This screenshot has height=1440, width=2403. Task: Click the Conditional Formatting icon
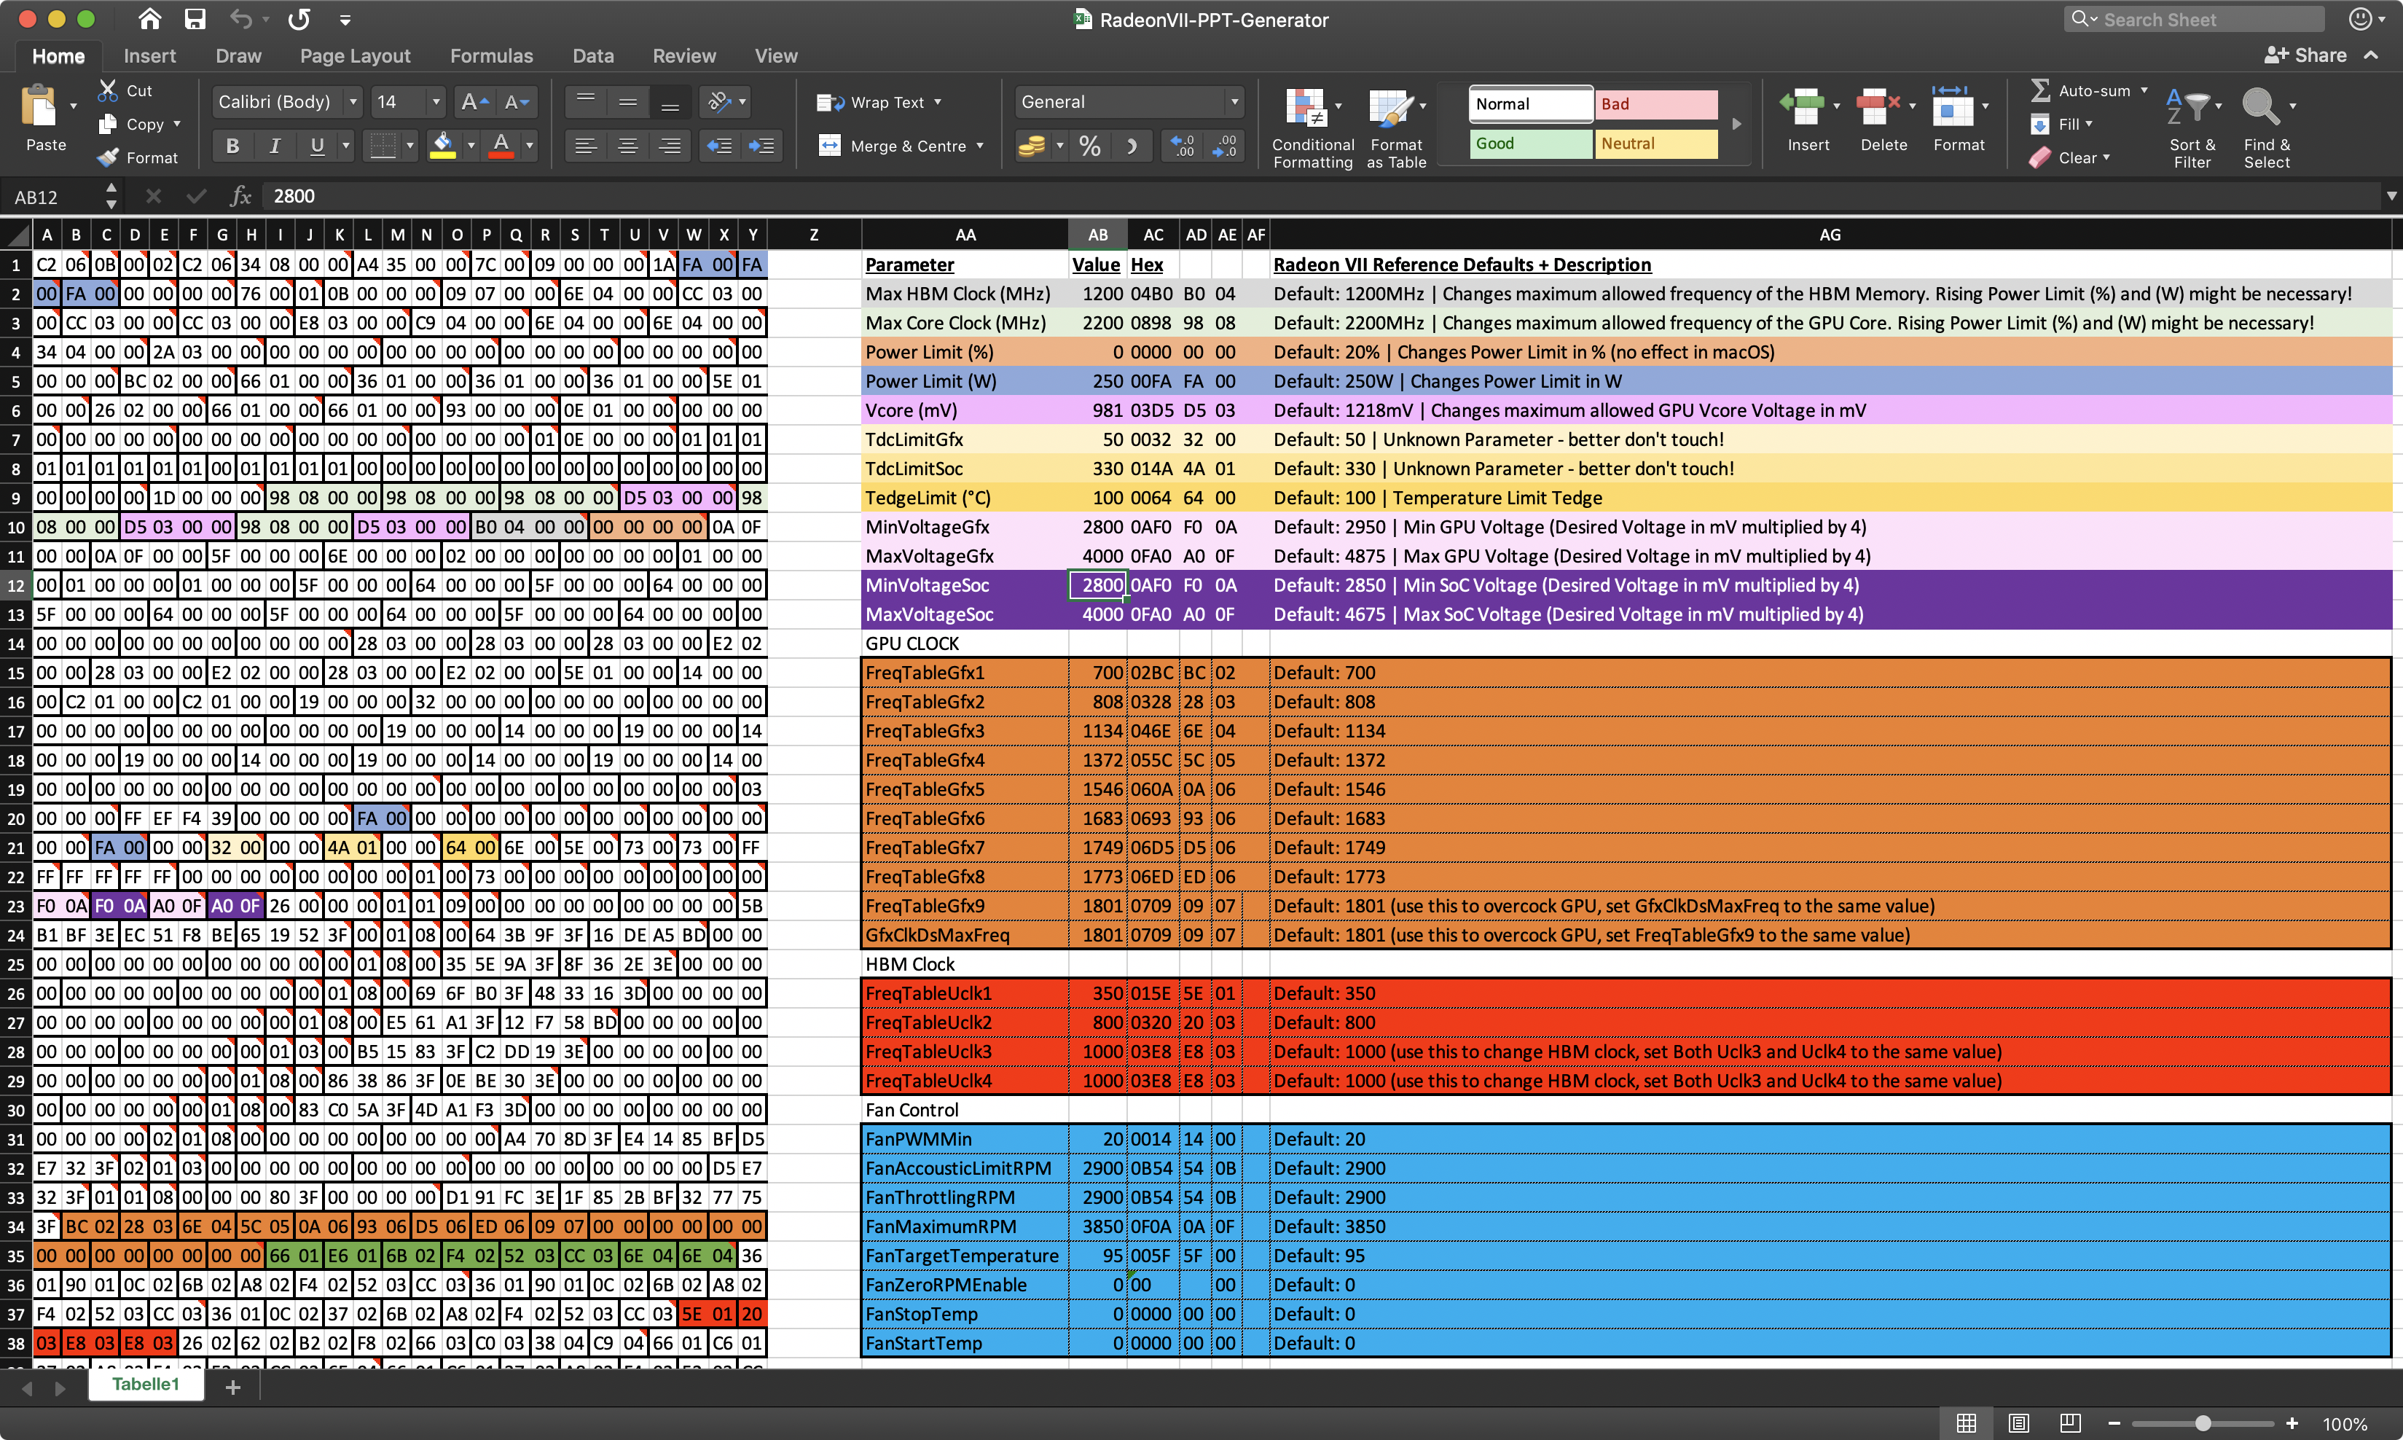tap(1306, 108)
